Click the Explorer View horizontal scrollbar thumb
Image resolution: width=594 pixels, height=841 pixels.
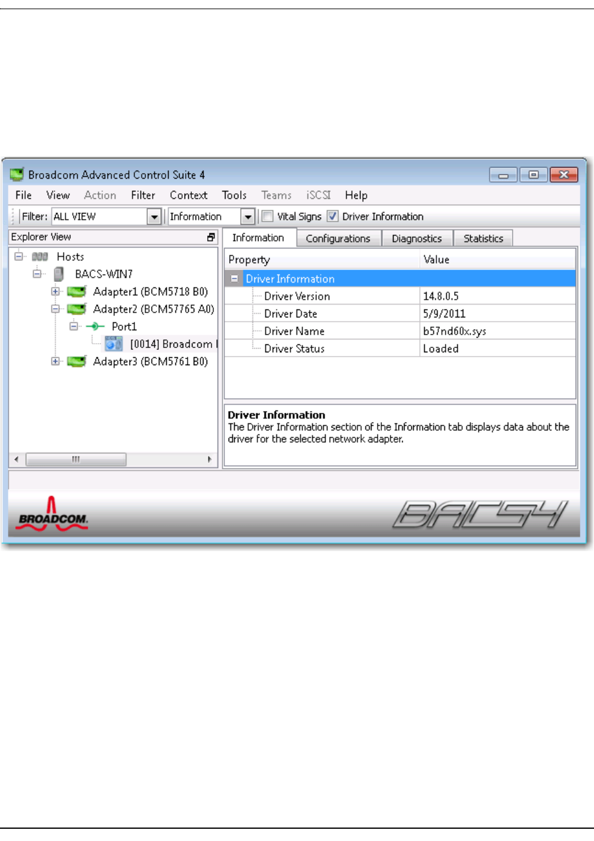[x=76, y=459]
